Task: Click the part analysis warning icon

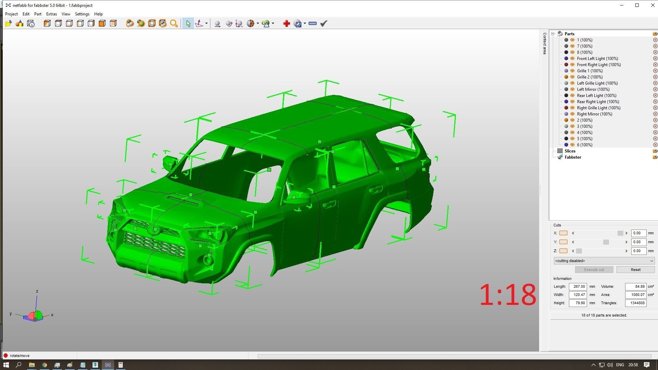Action: 266,23
